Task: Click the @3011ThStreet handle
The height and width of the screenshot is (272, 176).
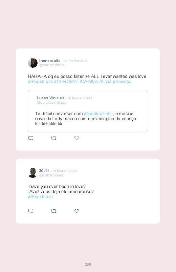Action: (51, 175)
